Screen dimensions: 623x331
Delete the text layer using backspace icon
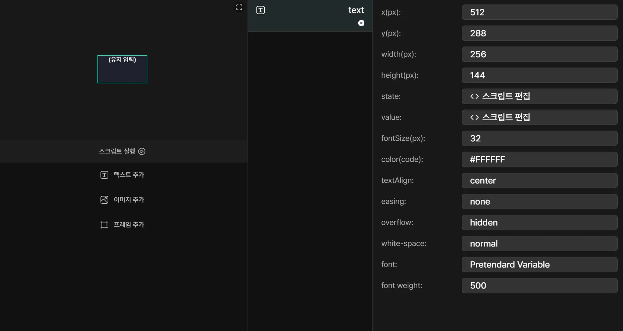(361, 23)
